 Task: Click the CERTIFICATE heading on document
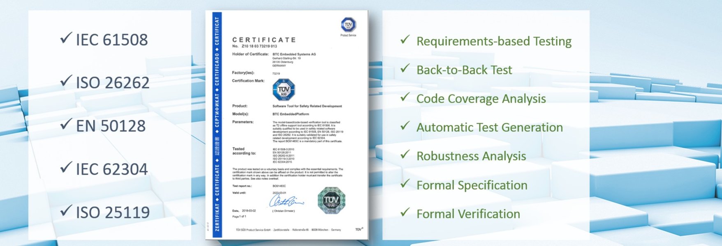(x=264, y=40)
